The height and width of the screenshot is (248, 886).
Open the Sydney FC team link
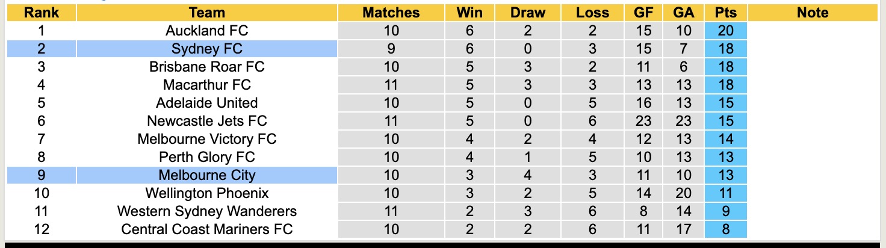(x=206, y=49)
